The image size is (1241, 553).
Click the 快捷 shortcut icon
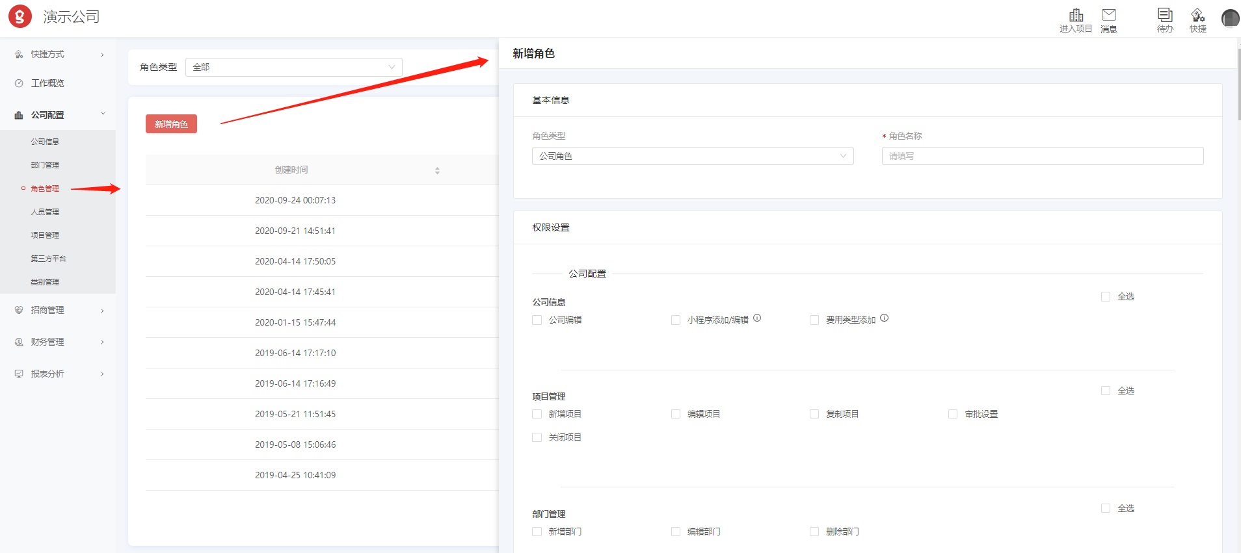click(1197, 15)
